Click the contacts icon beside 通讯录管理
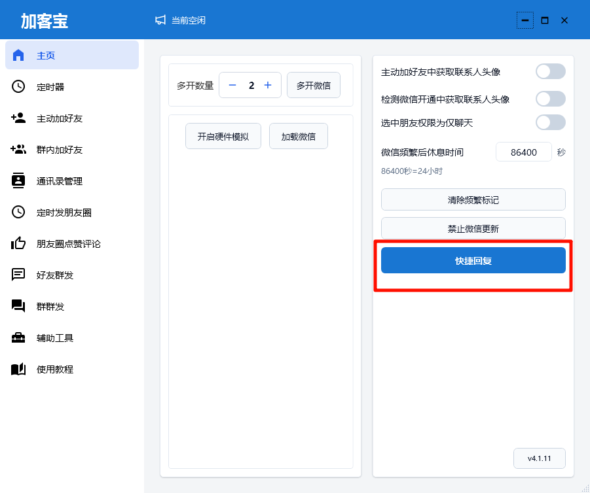 click(18, 180)
